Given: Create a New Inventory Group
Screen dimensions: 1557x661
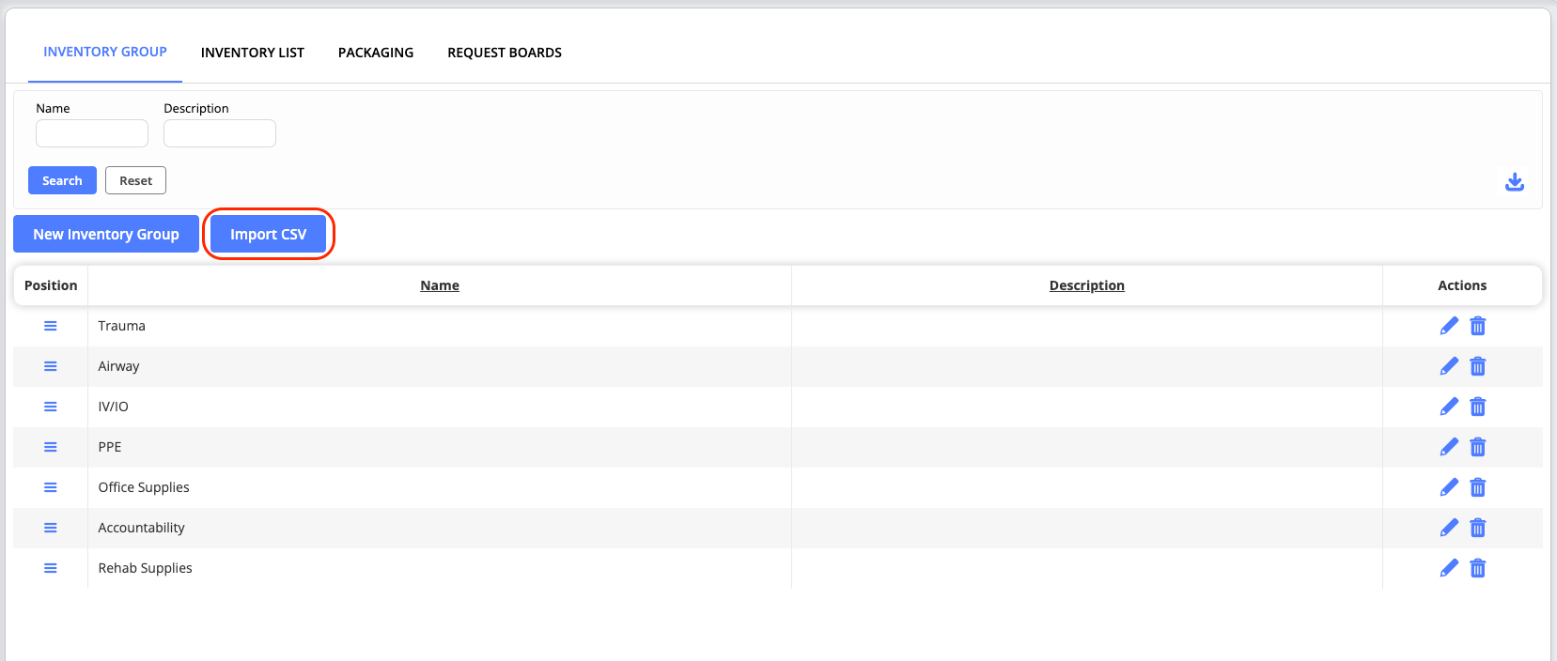Looking at the screenshot, I should coord(106,234).
